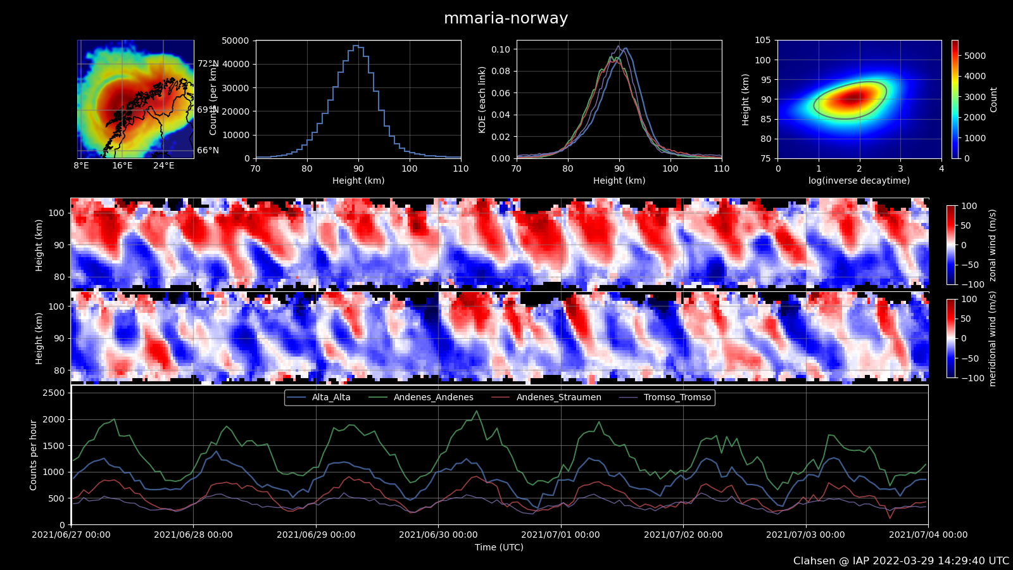
Task: Click the KDE each link plot
Action: (619, 99)
